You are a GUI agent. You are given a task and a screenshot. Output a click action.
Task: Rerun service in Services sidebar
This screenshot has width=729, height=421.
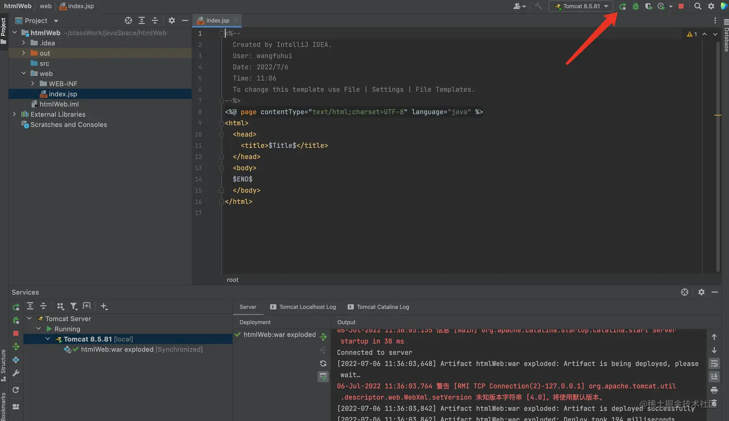16,307
